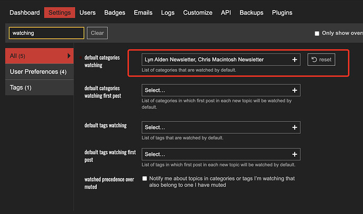363x214 pixels.
Task: Click the 'default tags watching' setting label
Action: tap(105, 125)
